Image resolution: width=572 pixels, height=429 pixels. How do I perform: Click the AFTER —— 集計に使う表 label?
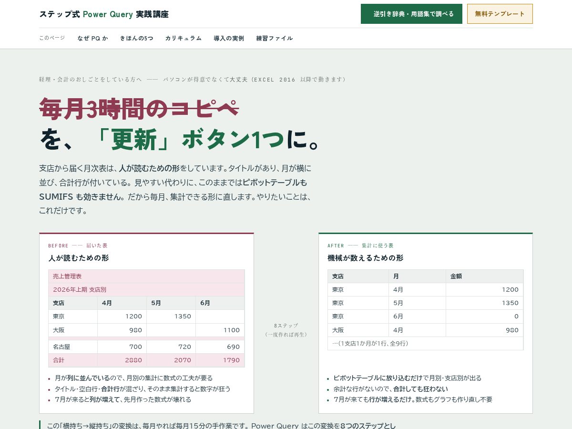click(361, 245)
